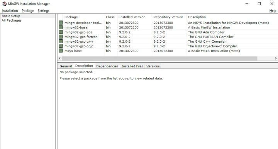
Task: Click repository version 9.2.0-2 of mingw32-gcc-g++
Action: [159, 41]
